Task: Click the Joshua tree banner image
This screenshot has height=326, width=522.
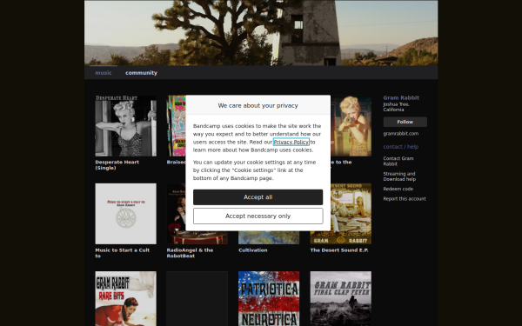Action: coord(261,33)
